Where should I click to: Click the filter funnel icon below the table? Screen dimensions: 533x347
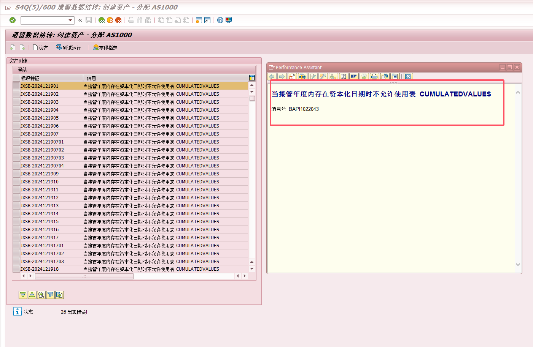tap(50, 295)
